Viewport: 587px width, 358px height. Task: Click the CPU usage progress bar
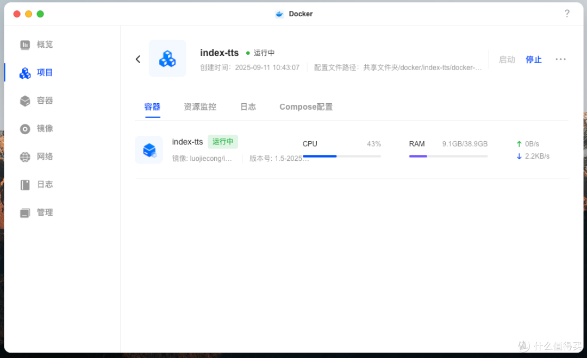(x=341, y=156)
